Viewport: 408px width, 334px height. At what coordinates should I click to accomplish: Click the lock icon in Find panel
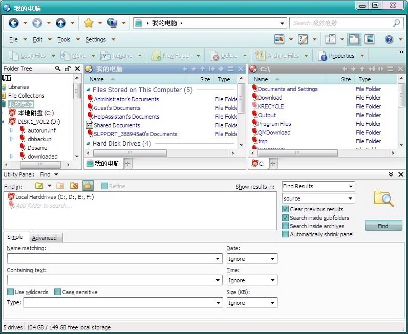click(x=88, y=186)
